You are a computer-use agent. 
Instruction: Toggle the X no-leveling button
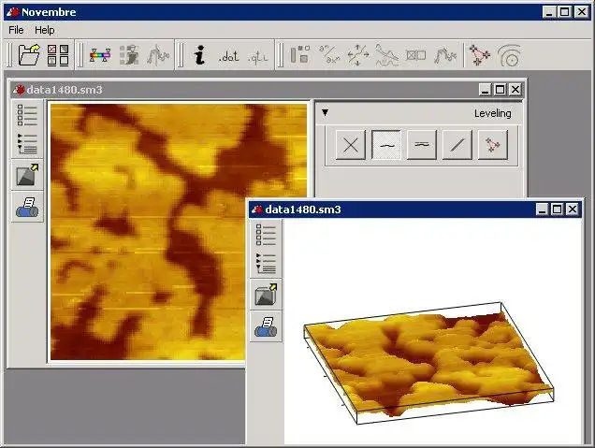(351, 145)
